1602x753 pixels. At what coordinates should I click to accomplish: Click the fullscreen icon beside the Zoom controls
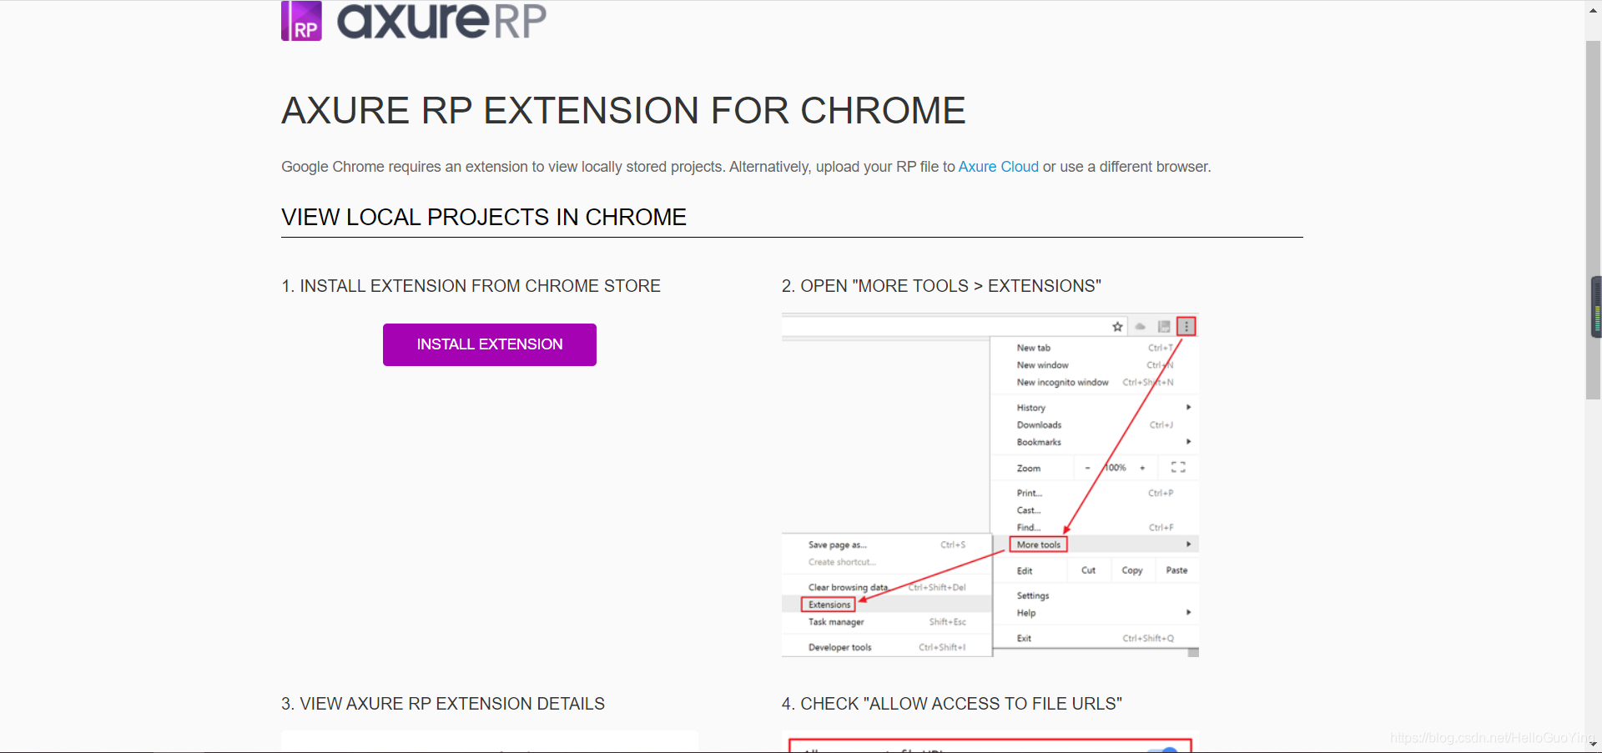tap(1177, 467)
